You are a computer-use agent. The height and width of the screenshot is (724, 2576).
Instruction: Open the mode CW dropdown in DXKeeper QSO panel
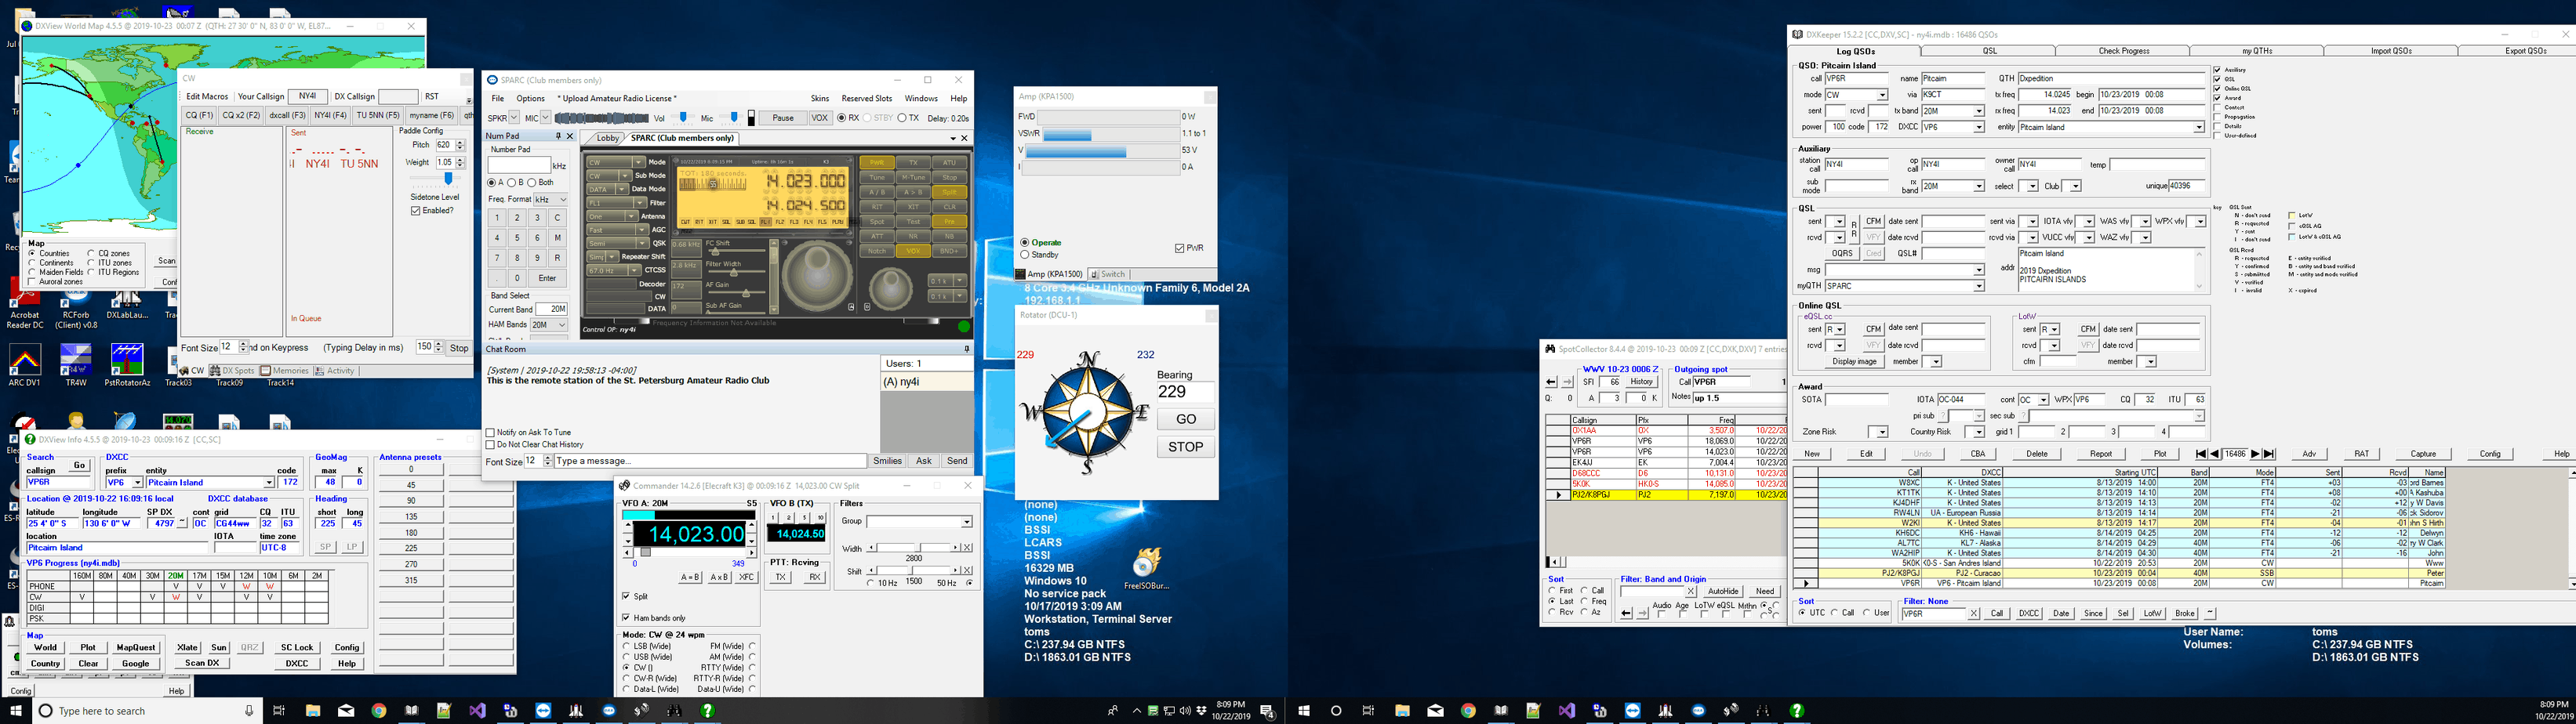1882,95
